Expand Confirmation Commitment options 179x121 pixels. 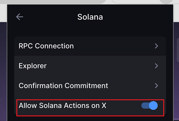pyautogui.click(x=90, y=86)
